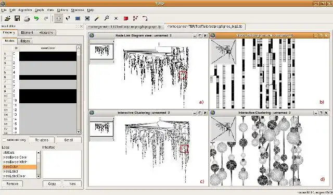Switch to the Element tab
This screenshot has height=195, width=333.
(27, 32)
